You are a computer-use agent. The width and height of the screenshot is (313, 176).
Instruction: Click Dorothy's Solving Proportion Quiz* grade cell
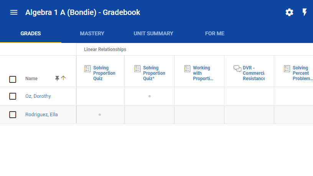point(149,96)
